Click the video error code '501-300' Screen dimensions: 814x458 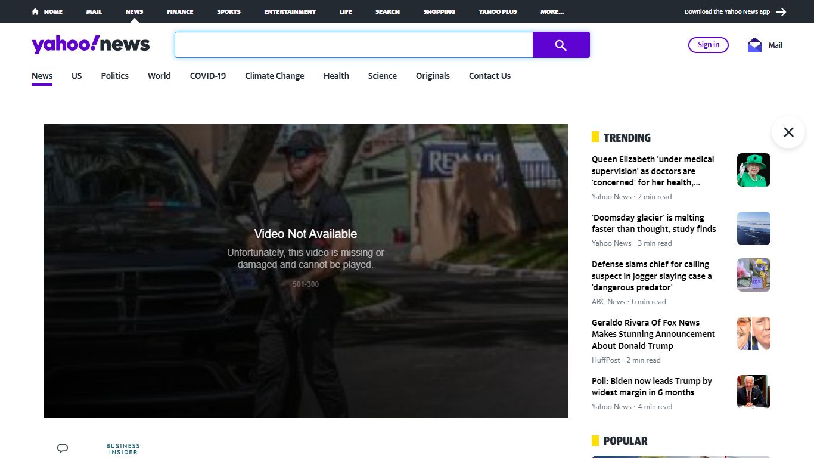tap(306, 284)
